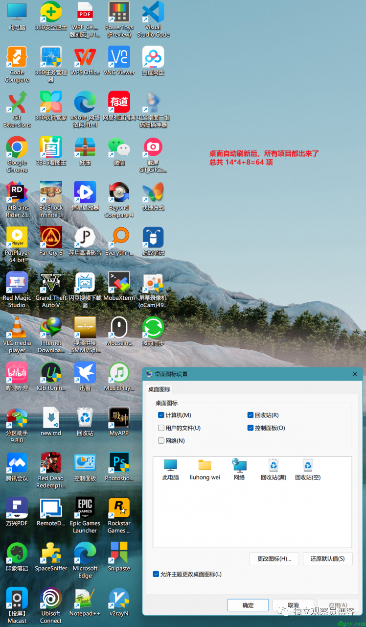
Task: Click the 取消 button
Action: [x=293, y=605]
